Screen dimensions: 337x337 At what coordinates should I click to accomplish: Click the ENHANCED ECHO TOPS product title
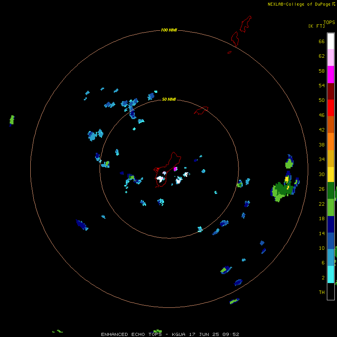pyautogui.click(x=131, y=334)
